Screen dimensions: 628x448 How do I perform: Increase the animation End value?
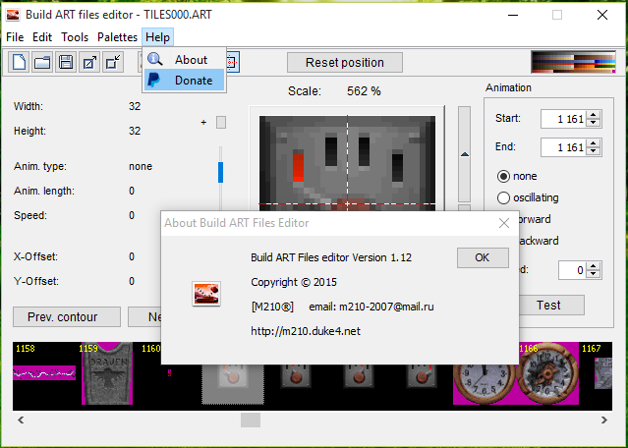(x=594, y=142)
